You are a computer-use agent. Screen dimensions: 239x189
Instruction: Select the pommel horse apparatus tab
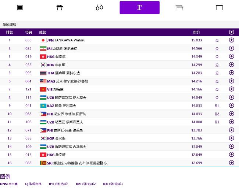[60, 7]
